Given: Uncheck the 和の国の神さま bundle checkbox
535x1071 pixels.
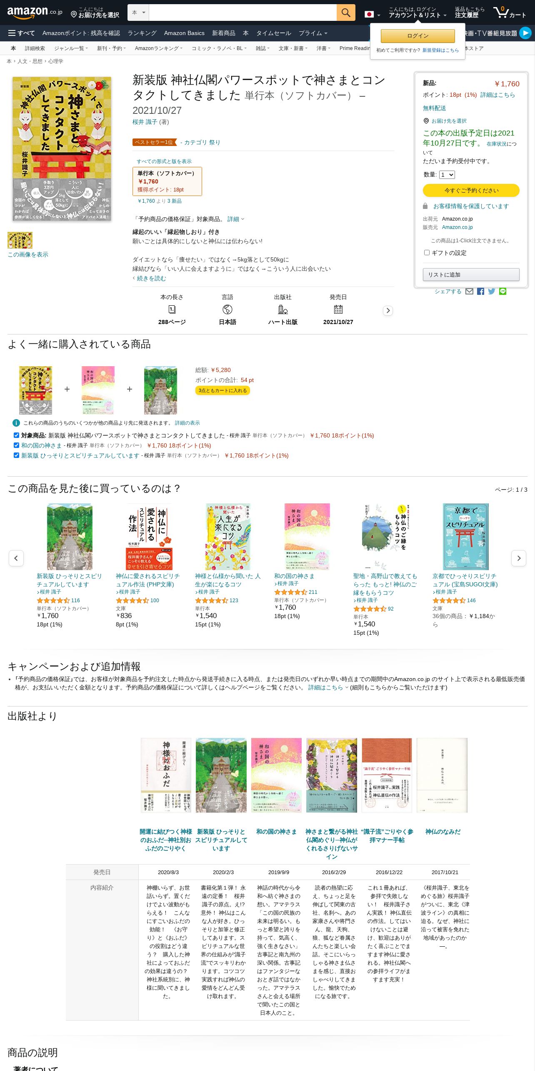Looking at the screenshot, I should (16, 445).
